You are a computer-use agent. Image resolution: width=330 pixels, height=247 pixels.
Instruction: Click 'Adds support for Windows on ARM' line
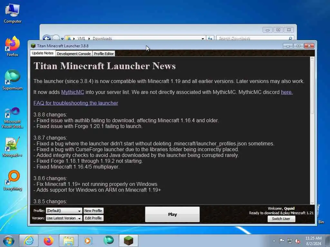(x=97, y=190)
